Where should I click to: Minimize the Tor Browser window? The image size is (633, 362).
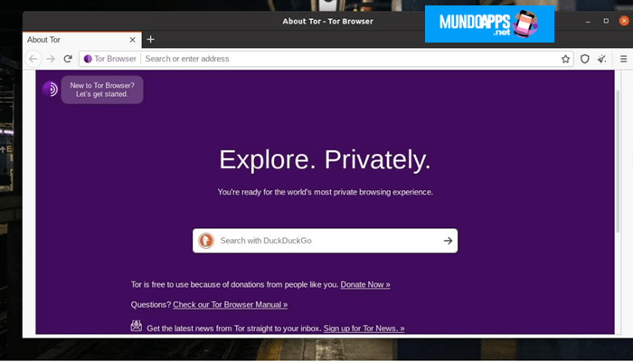click(x=588, y=21)
